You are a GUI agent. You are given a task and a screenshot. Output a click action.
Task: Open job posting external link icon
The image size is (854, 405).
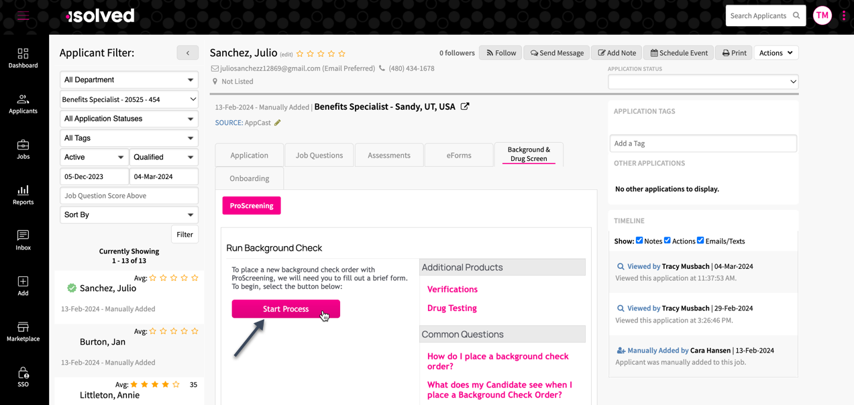(465, 107)
